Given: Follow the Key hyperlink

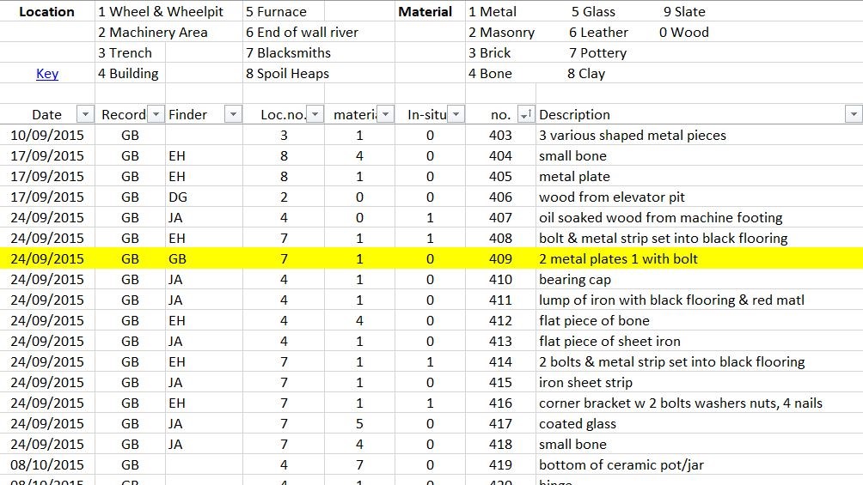Looking at the screenshot, I should (47, 74).
